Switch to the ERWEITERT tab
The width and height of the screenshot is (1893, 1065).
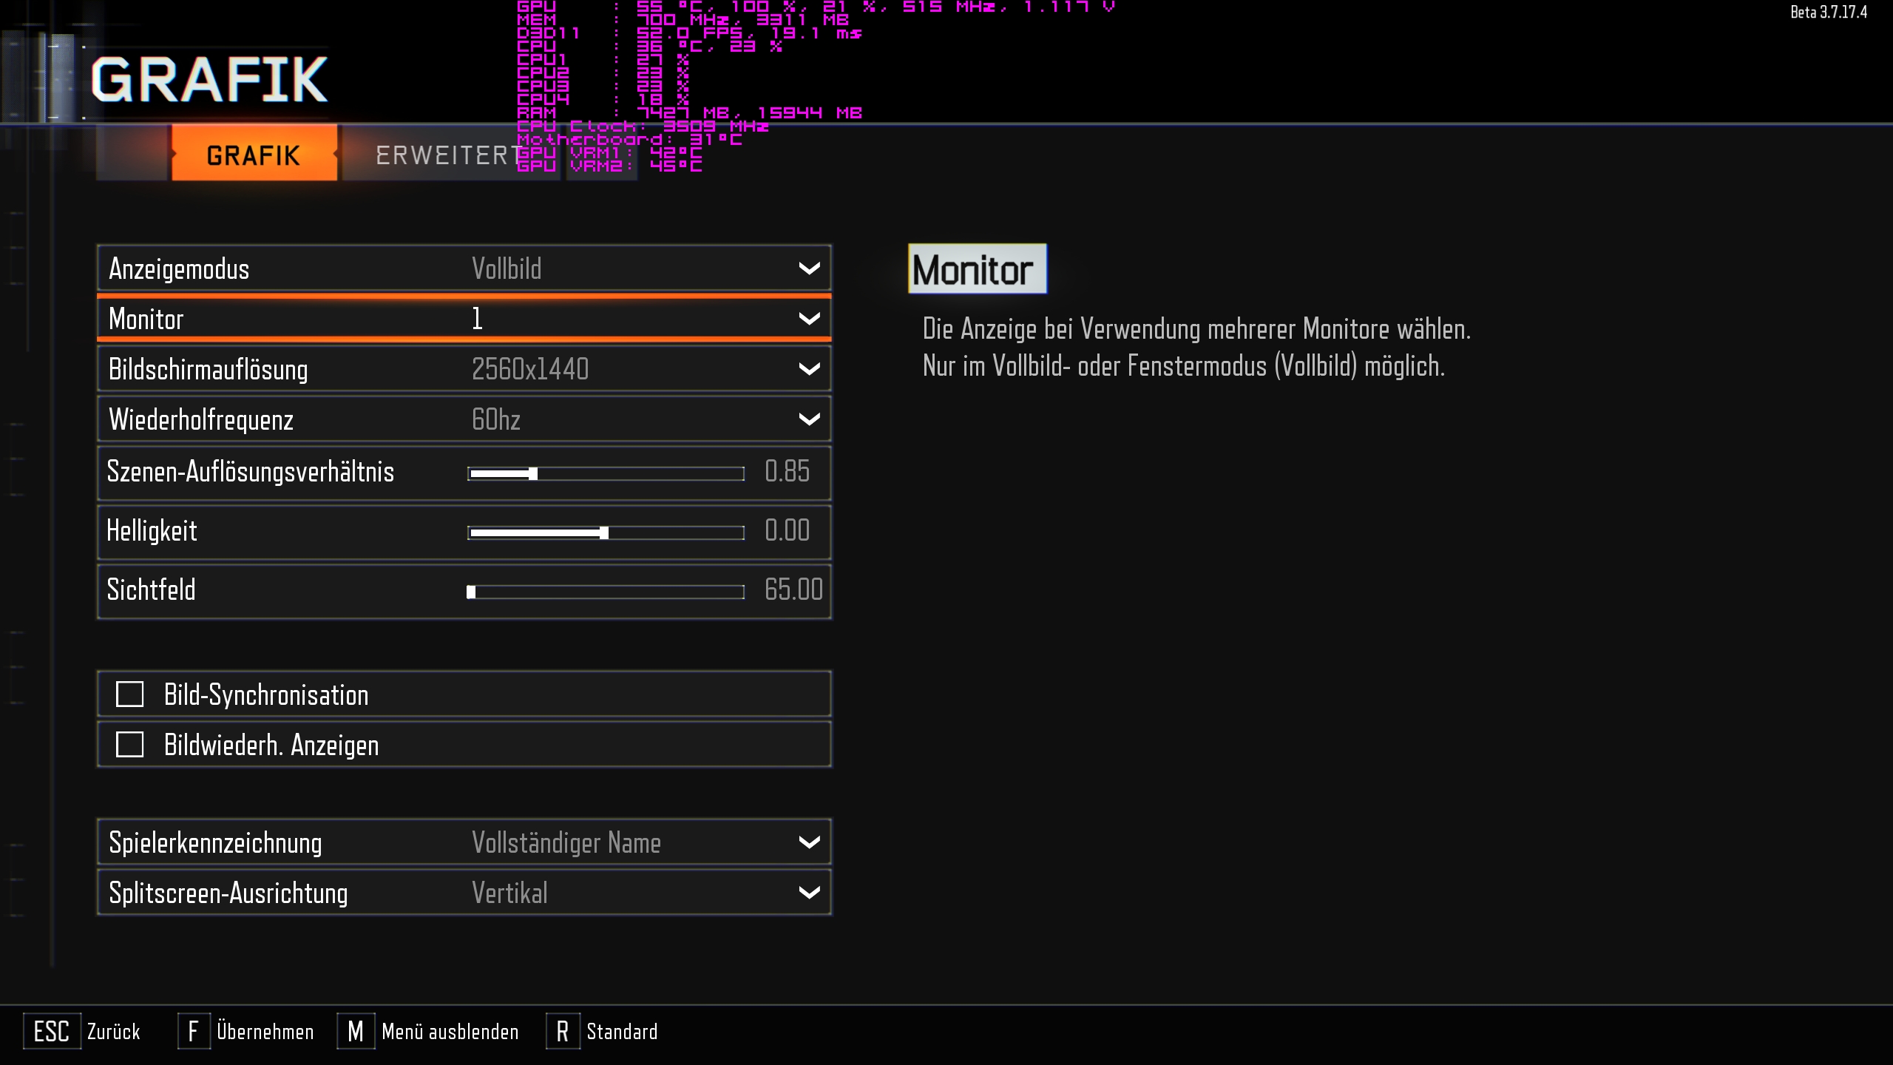pos(444,155)
